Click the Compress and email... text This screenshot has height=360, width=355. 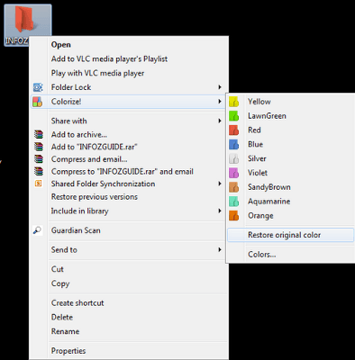[x=89, y=159]
